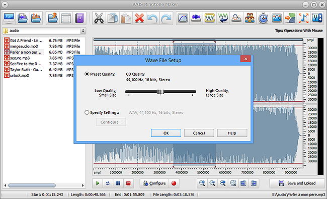327x199 pixels.
Task: Click the file list scroll right arrow
Action: [x=83, y=185]
